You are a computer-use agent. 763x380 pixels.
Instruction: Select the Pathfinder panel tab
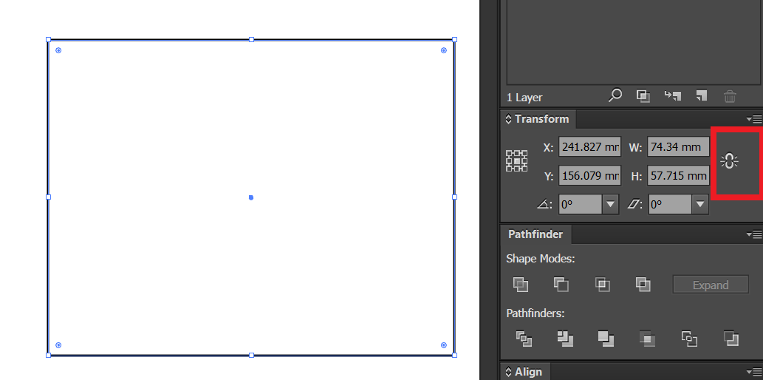[x=536, y=234]
